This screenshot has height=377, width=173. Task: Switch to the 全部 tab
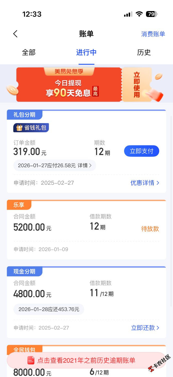(x=29, y=52)
